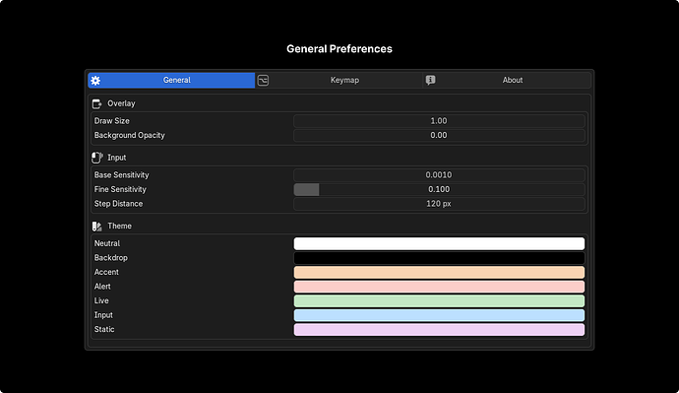
Task: Adjust the Fine Sensitivity slider
Action: pyautogui.click(x=439, y=189)
